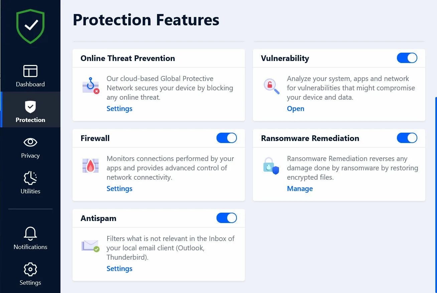Click the Ransomware Remediation lock icon
Viewport: 437px width, 293px height.
[x=271, y=166]
